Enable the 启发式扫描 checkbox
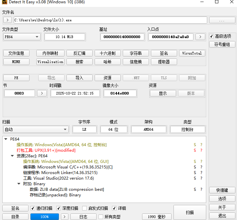The width and height of the screenshot is (237, 220). 84,208
